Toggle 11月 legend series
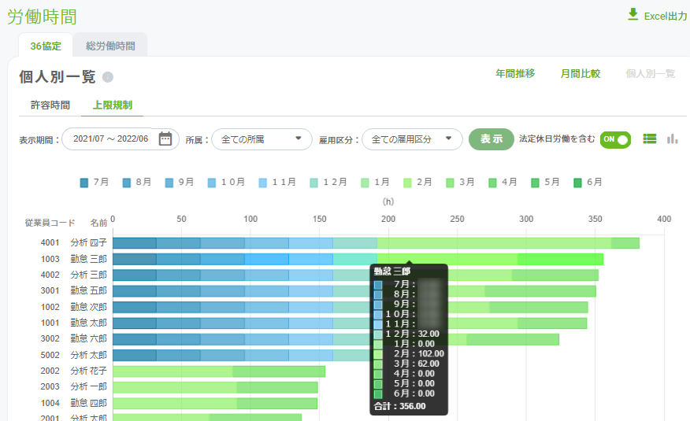The image size is (690, 421). 277,182
